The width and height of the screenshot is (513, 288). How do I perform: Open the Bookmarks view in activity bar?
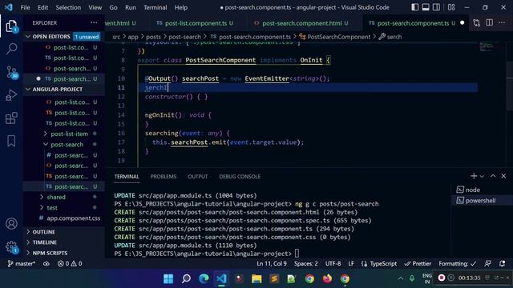point(11,141)
